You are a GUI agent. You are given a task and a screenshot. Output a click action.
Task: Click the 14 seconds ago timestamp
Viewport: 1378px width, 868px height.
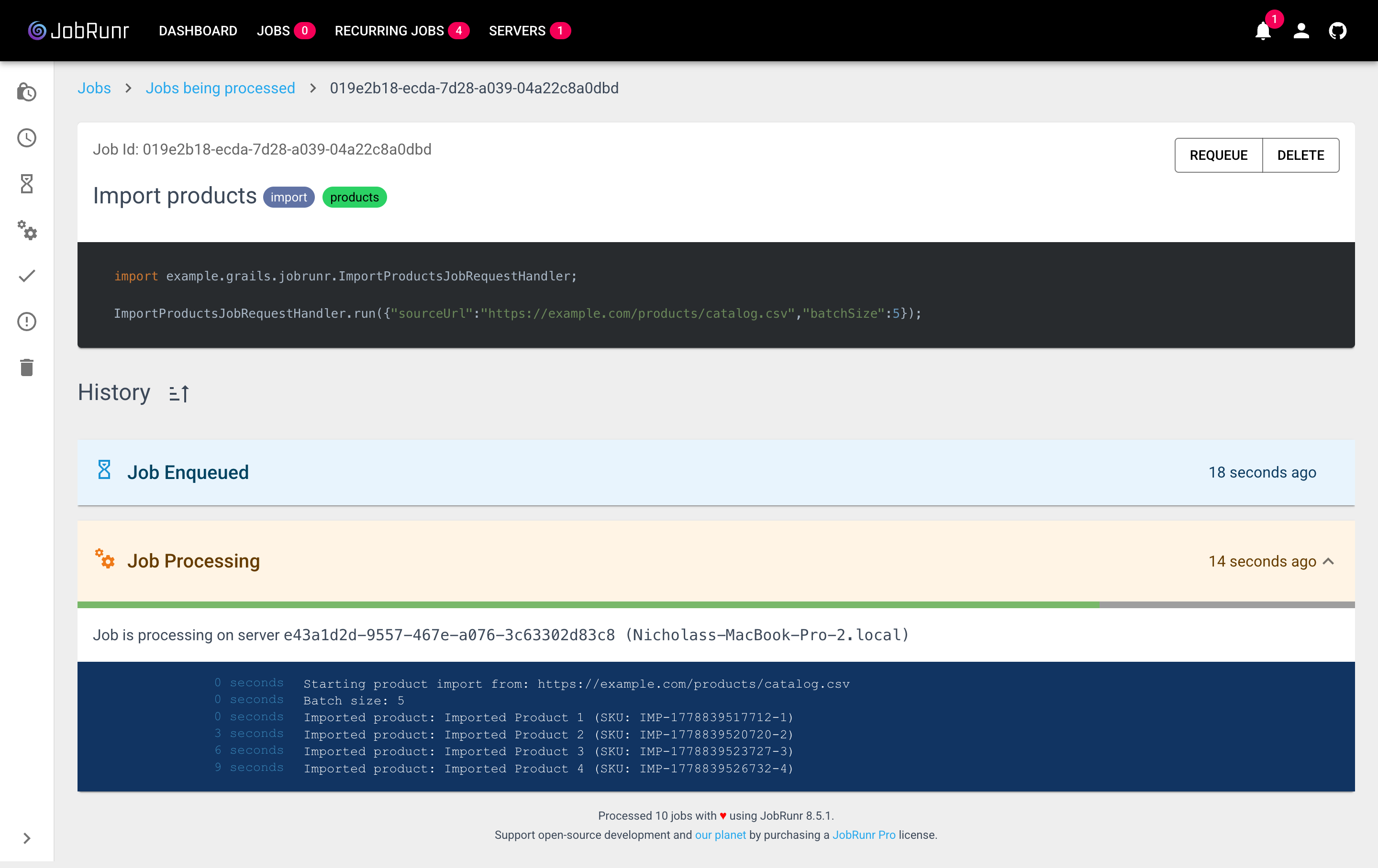pyautogui.click(x=1262, y=561)
